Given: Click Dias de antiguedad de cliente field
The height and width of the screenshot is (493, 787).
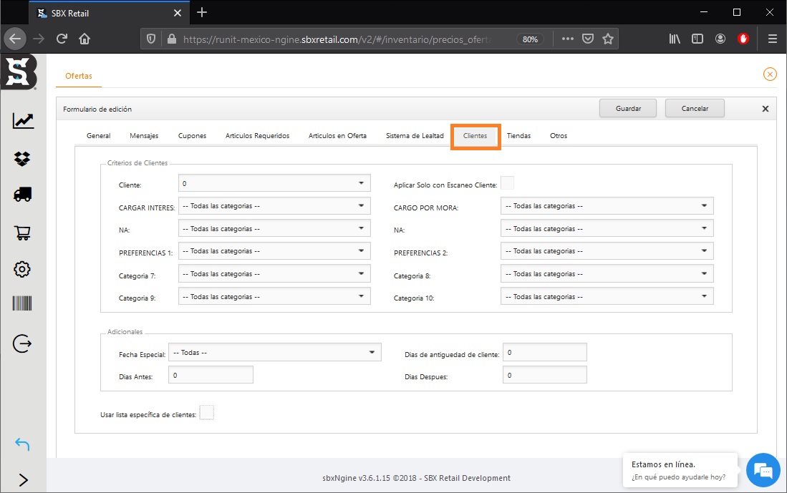Looking at the screenshot, I should coord(544,352).
